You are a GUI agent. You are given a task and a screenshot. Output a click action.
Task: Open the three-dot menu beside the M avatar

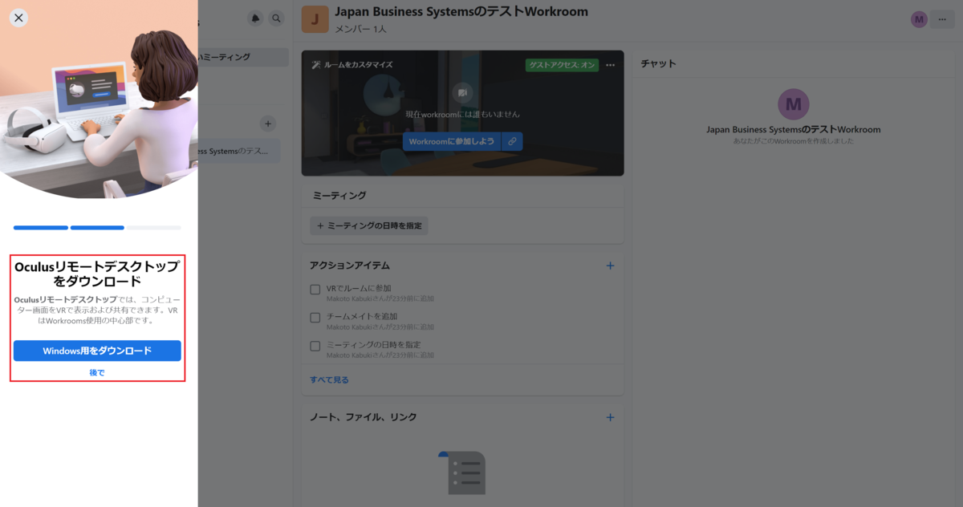(942, 18)
